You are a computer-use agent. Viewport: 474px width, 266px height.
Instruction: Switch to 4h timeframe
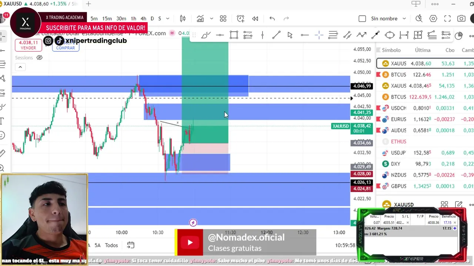point(143,18)
